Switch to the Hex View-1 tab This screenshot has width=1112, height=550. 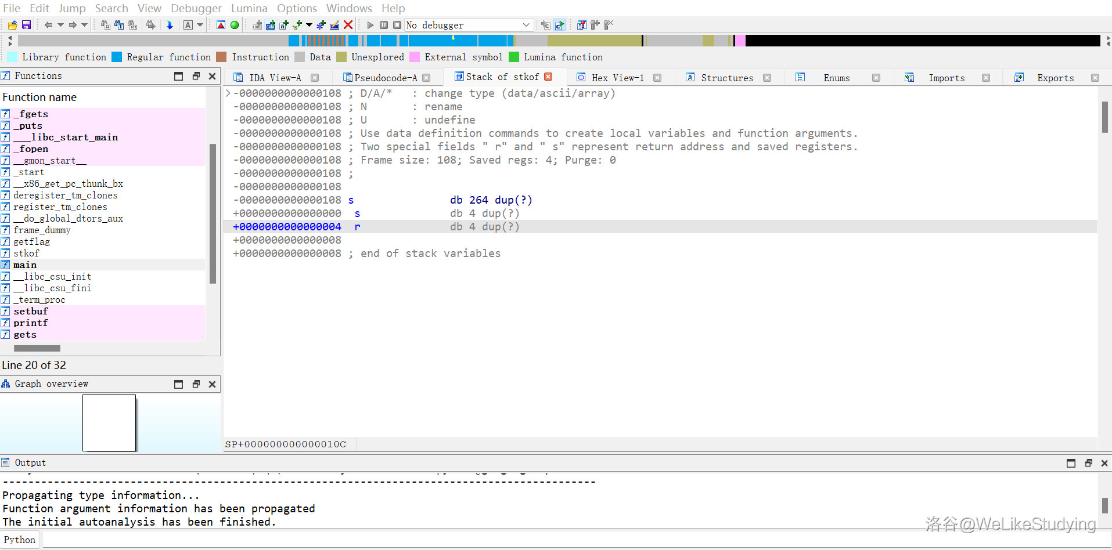(x=617, y=78)
